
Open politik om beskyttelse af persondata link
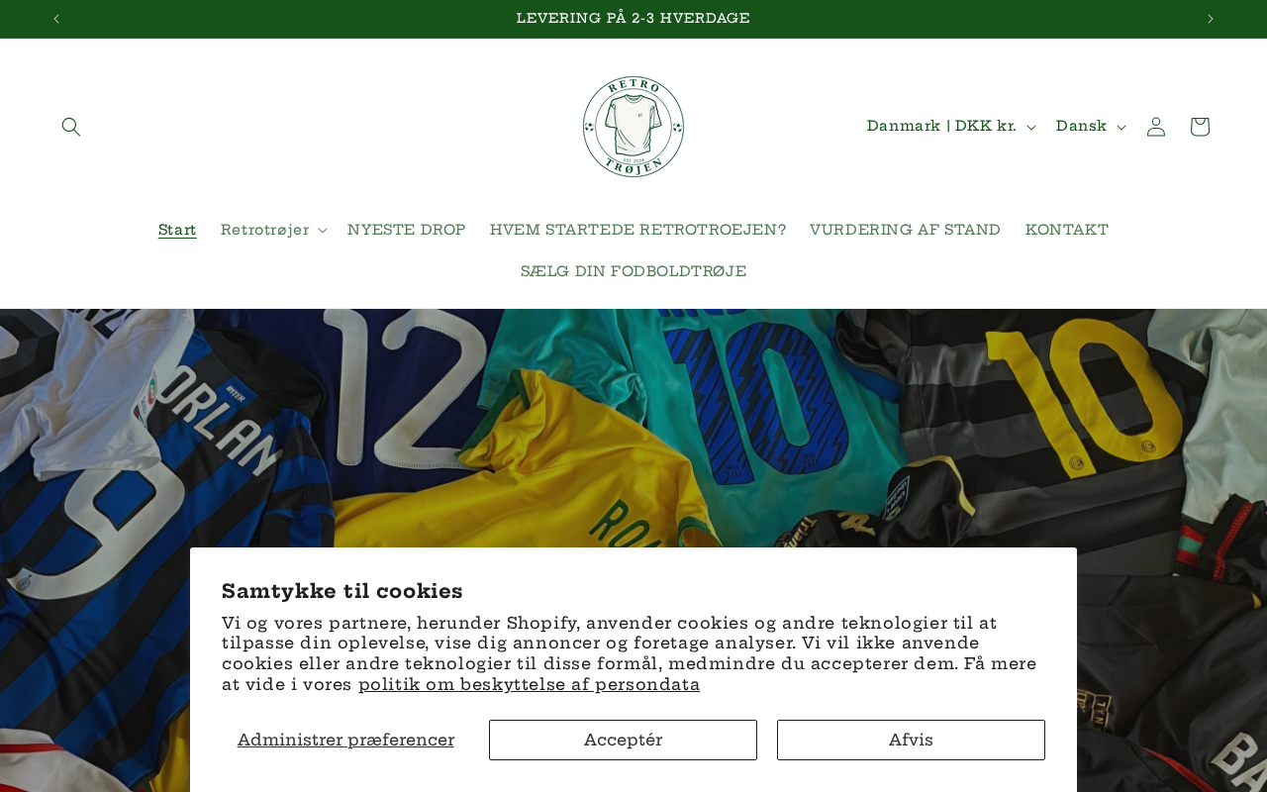(x=529, y=685)
